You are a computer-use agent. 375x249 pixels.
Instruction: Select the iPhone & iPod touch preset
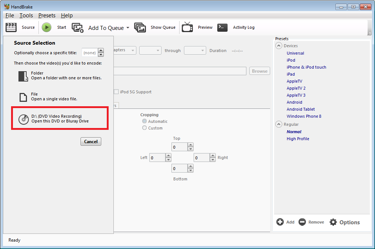coord(306,67)
